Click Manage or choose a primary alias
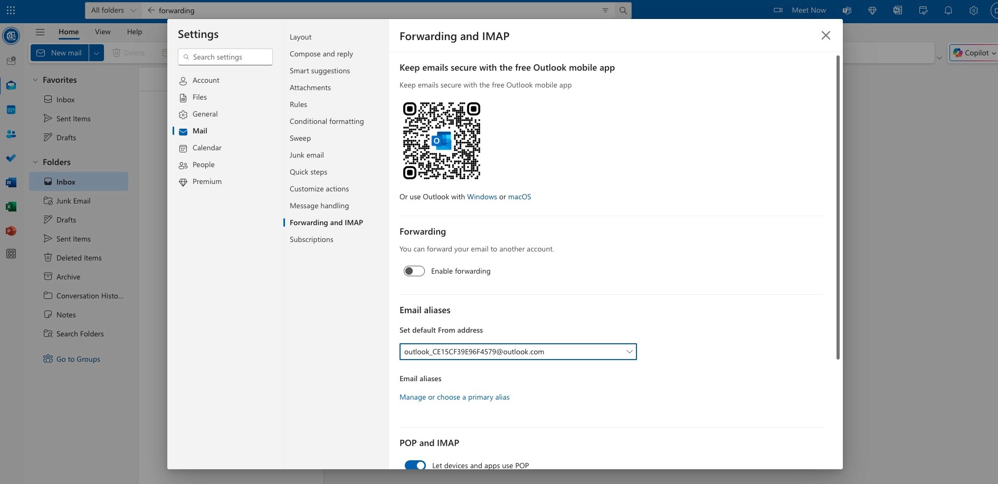The image size is (998, 484). [x=454, y=397]
